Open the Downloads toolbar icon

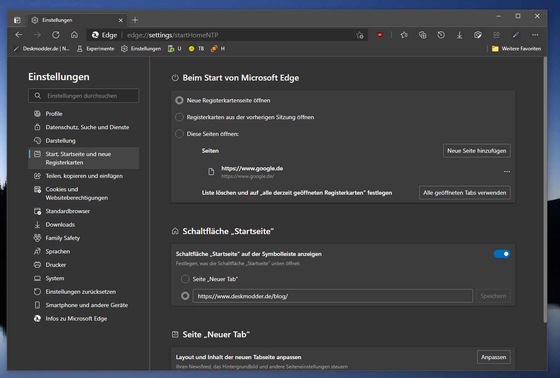(460, 35)
